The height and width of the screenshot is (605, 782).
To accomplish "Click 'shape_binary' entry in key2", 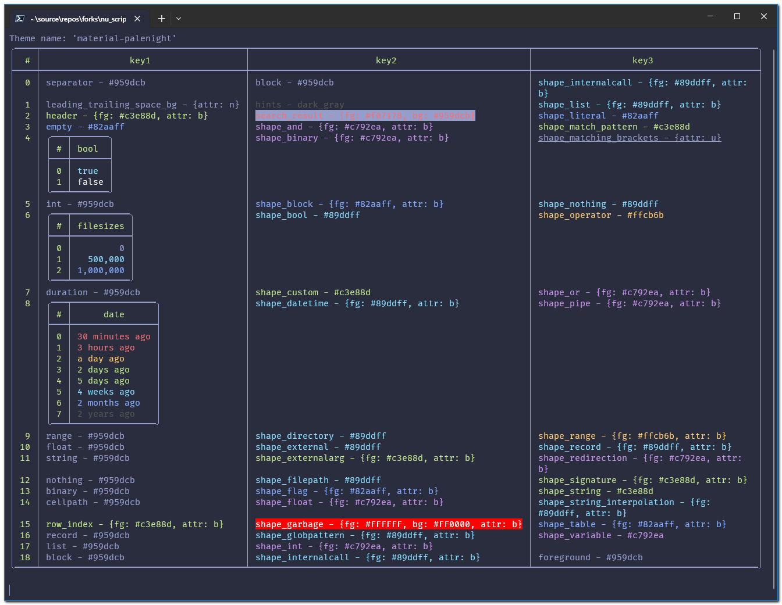I will [x=352, y=138].
